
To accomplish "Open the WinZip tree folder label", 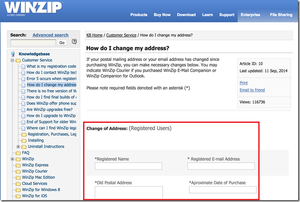I will [x=28, y=159].
